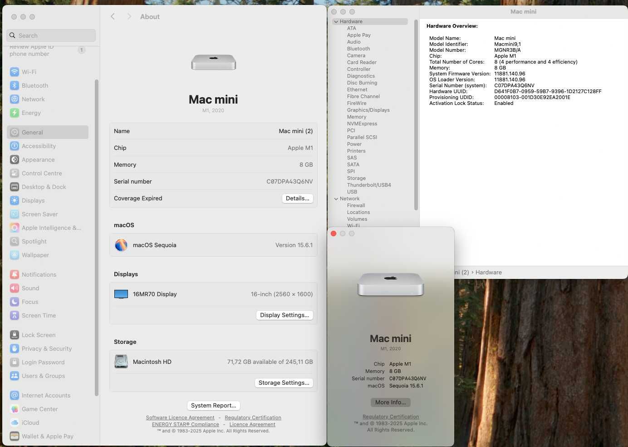
Task: Click the macOS Sequoia logo icon
Action: (x=121, y=245)
